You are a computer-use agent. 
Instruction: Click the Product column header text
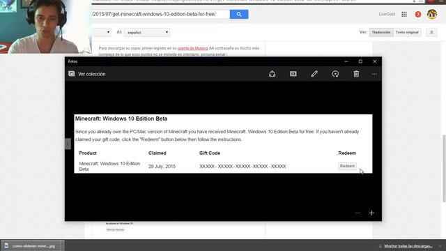tap(88, 153)
